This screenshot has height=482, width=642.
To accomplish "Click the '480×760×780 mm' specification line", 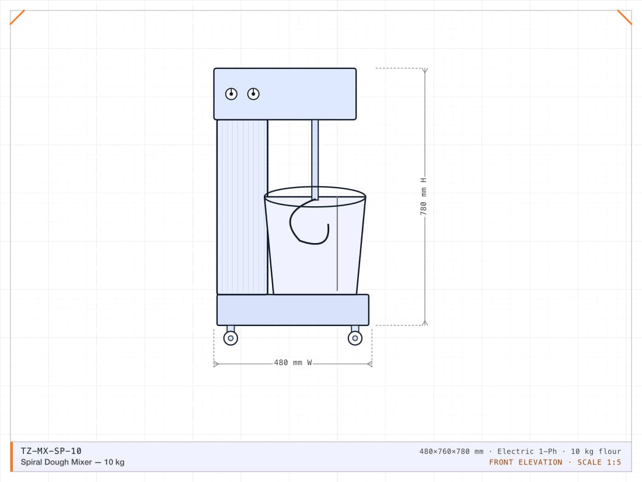I will (520, 451).
